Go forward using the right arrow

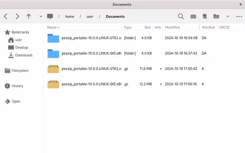tap(17, 17)
